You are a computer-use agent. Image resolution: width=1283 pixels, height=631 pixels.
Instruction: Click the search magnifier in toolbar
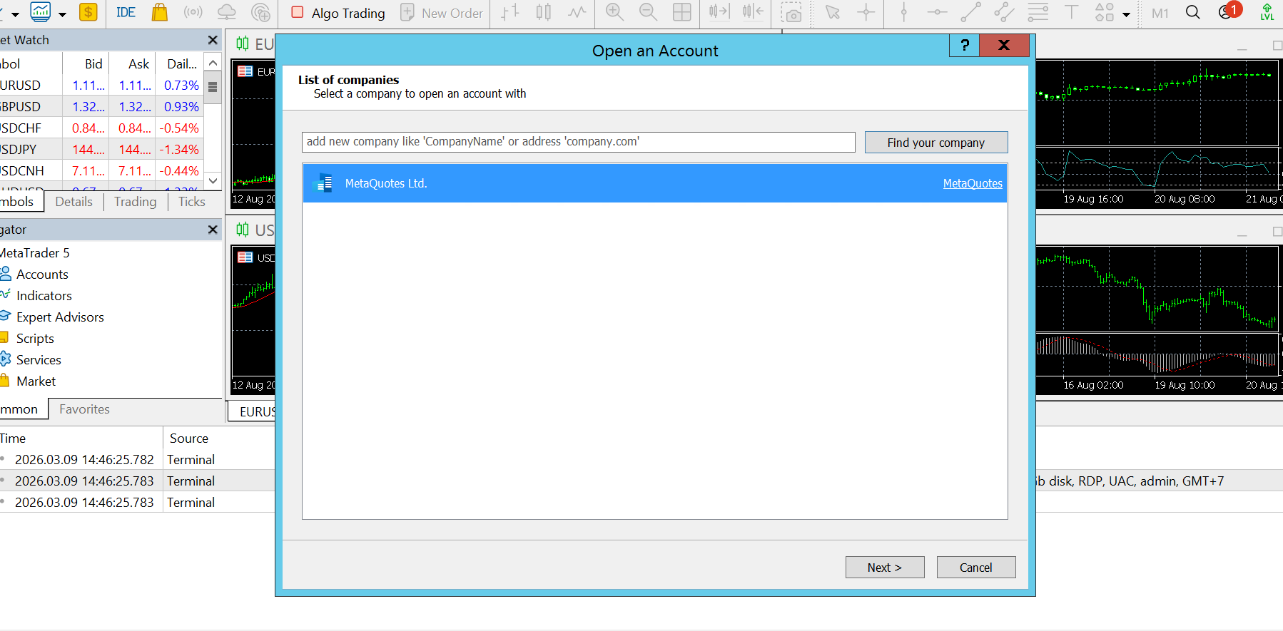(x=1192, y=13)
